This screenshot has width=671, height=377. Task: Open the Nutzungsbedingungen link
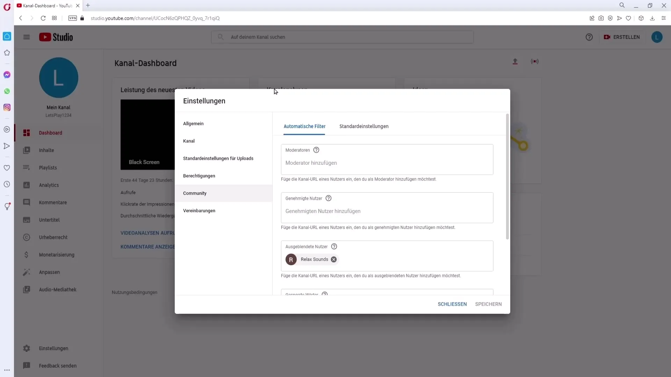click(x=135, y=293)
